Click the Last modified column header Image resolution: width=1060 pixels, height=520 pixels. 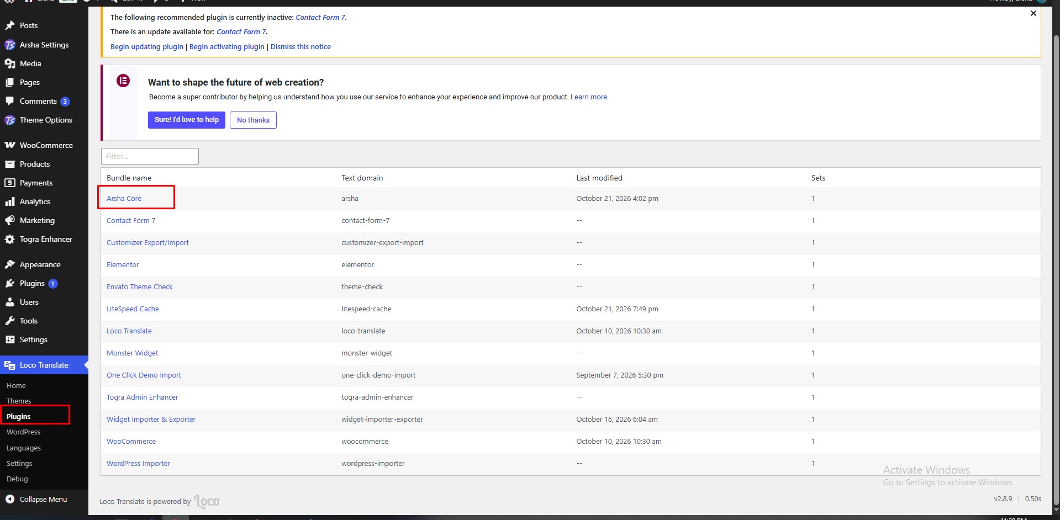[599, 178]
